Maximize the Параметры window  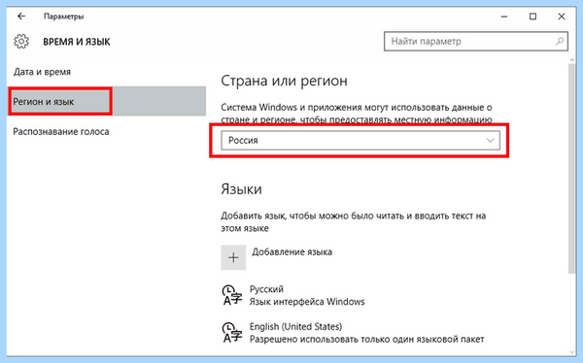point(532,16)
